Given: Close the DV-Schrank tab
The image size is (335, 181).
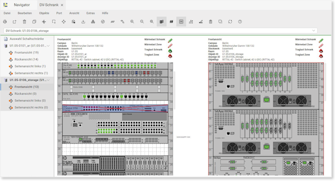Looking at the screenshot, I should [61, 4].
